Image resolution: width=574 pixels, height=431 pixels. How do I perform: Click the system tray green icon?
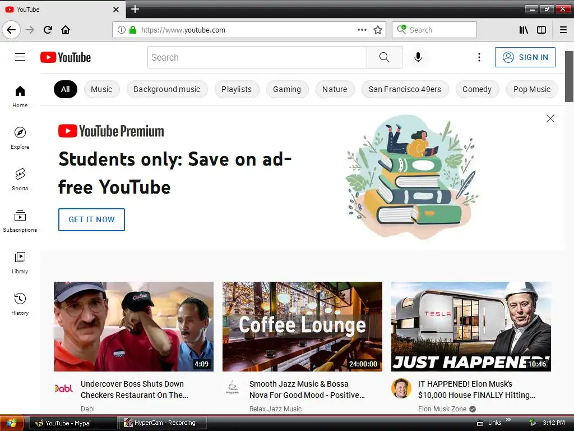(533, 423)
